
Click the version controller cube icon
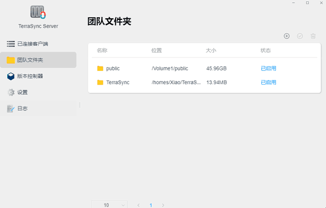tap(11, 76)
